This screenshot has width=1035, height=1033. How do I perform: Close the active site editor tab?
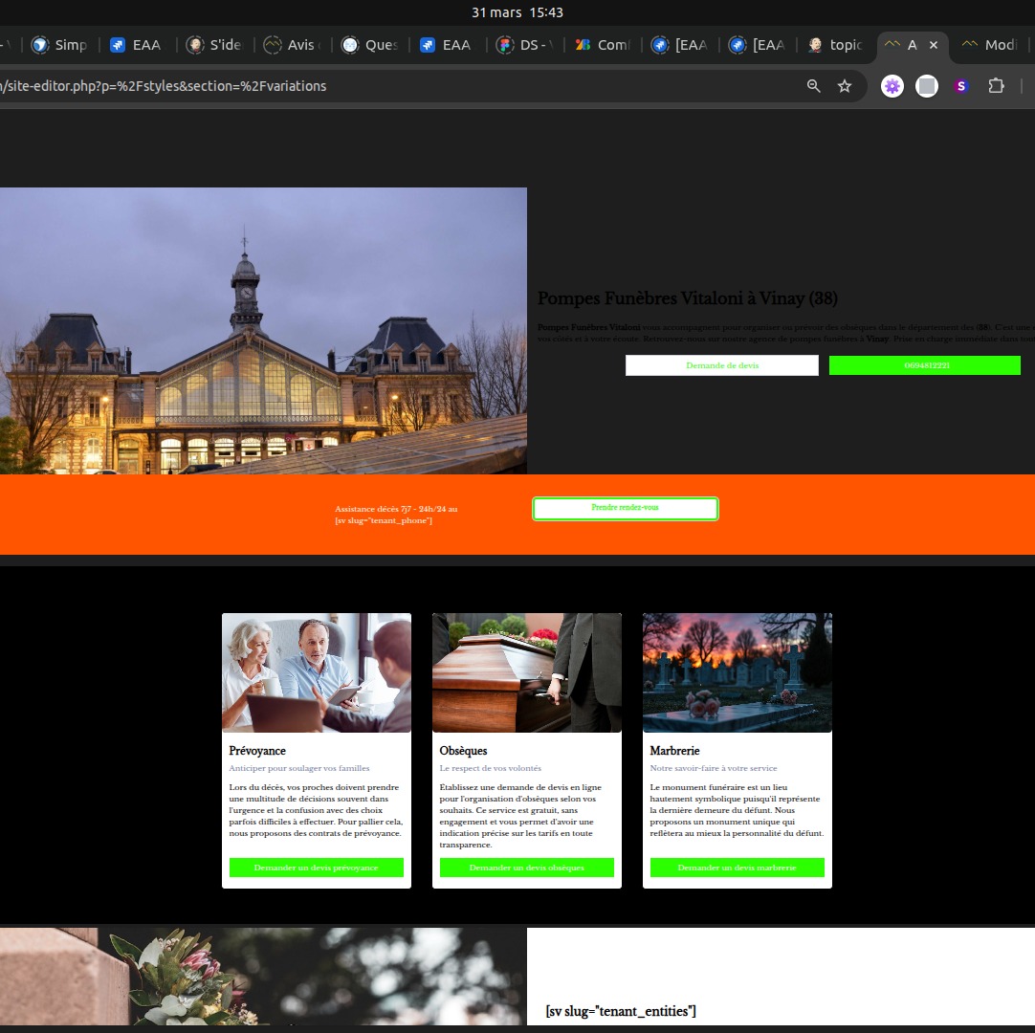click(936, 44)
